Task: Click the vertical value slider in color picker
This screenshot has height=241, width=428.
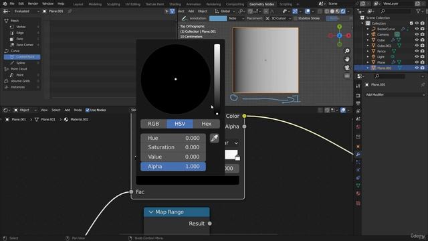Action: point(217,79)
